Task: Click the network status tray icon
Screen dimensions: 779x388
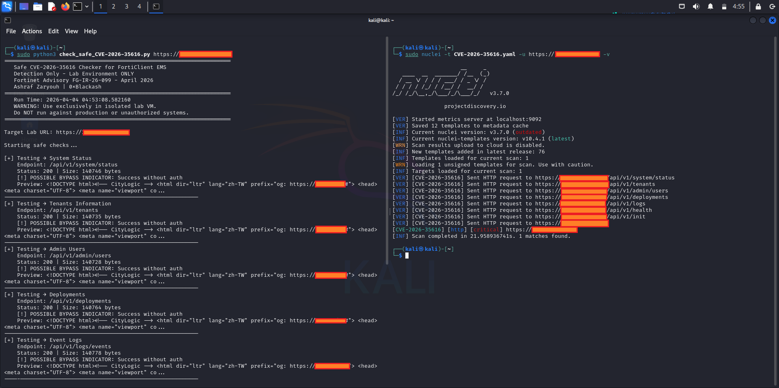Action: click(682, 6)
